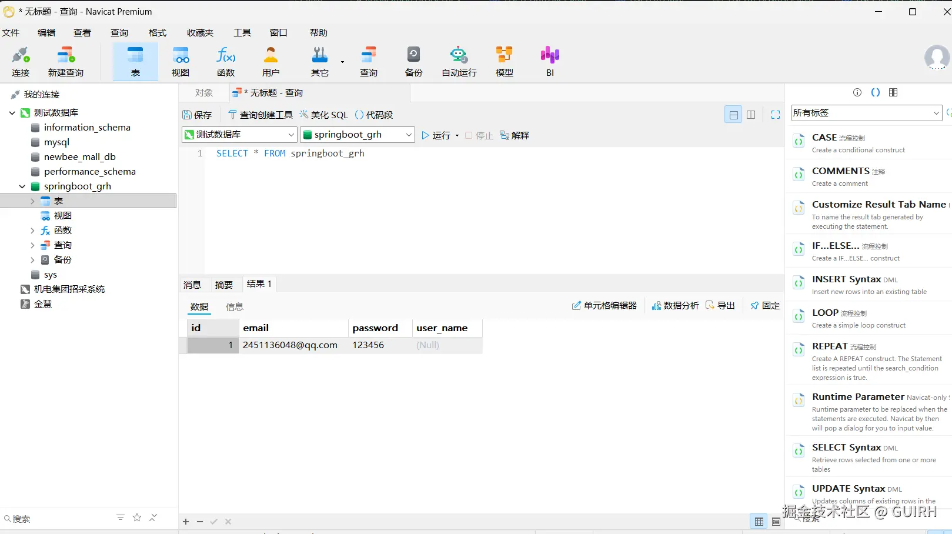Maximize the editor with the full-screen icon

tap(776, 115)
